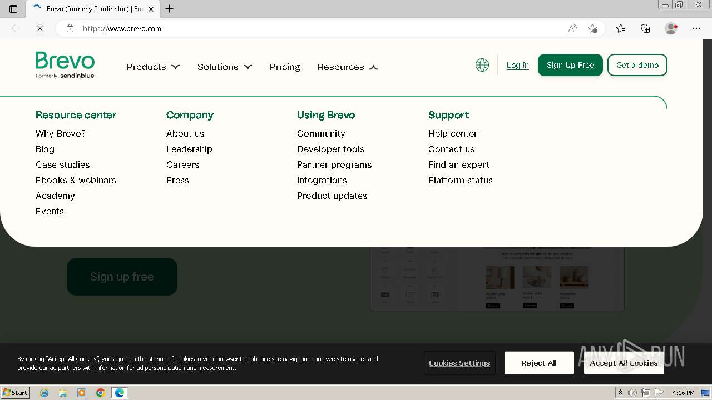Click Sign Up Free in header
This screenshot has width=712, height=400.
click(570, 65)
